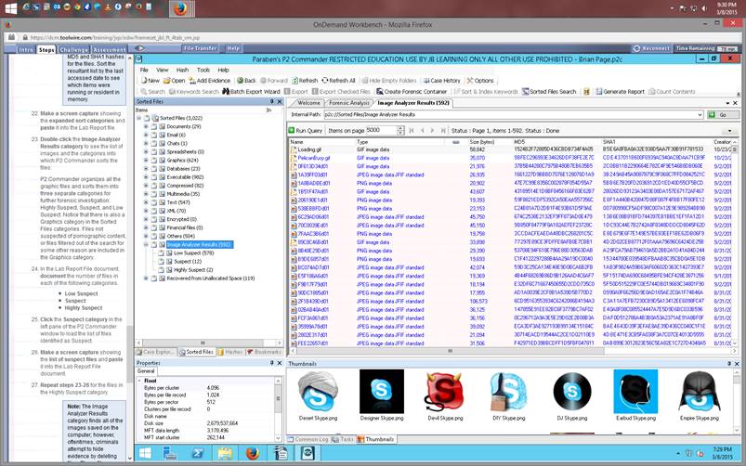
Task: Click the Firefox icon in the inner taskbar
Action: (x=253, y=453)
